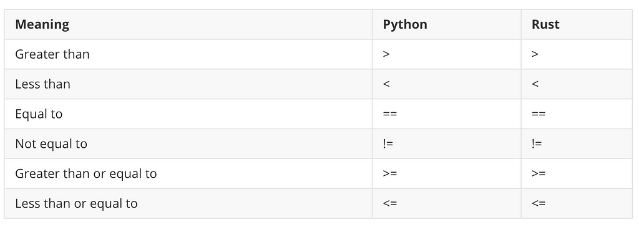Click the Rust > operator cell
The height and width of the screenshot is (227, 639).
pos(577,54)
